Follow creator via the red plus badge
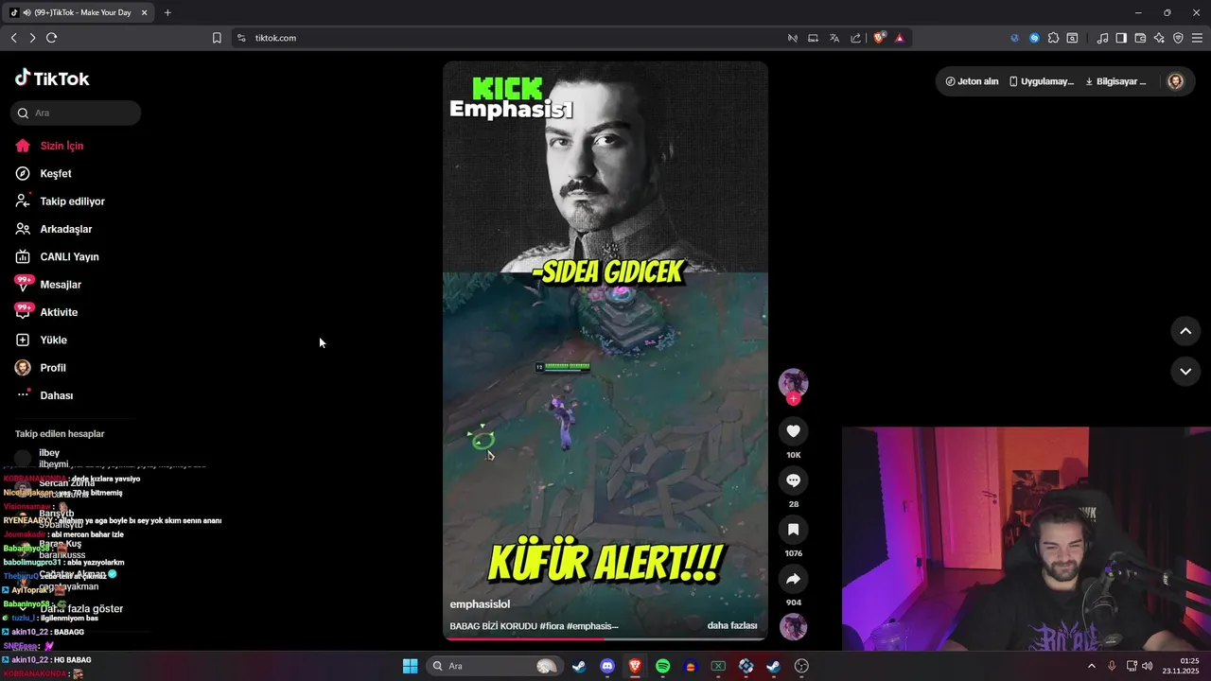Image resolution: width=1211 pixels, height=681 pixels. (793, 399)
